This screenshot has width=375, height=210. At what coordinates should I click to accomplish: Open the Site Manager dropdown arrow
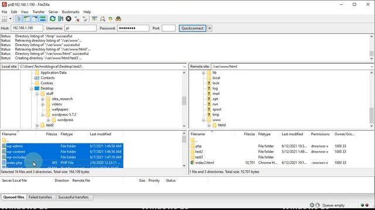tap(11, 19)
